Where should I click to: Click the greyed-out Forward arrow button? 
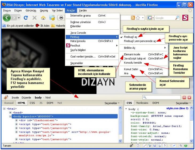[14, 18]
